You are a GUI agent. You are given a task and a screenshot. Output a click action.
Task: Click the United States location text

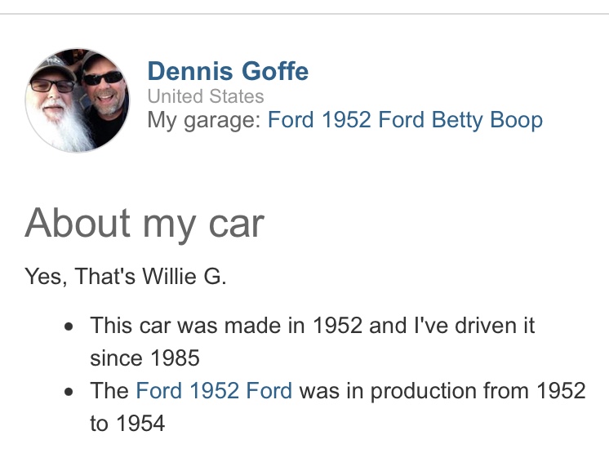click(x=206, y=96)
